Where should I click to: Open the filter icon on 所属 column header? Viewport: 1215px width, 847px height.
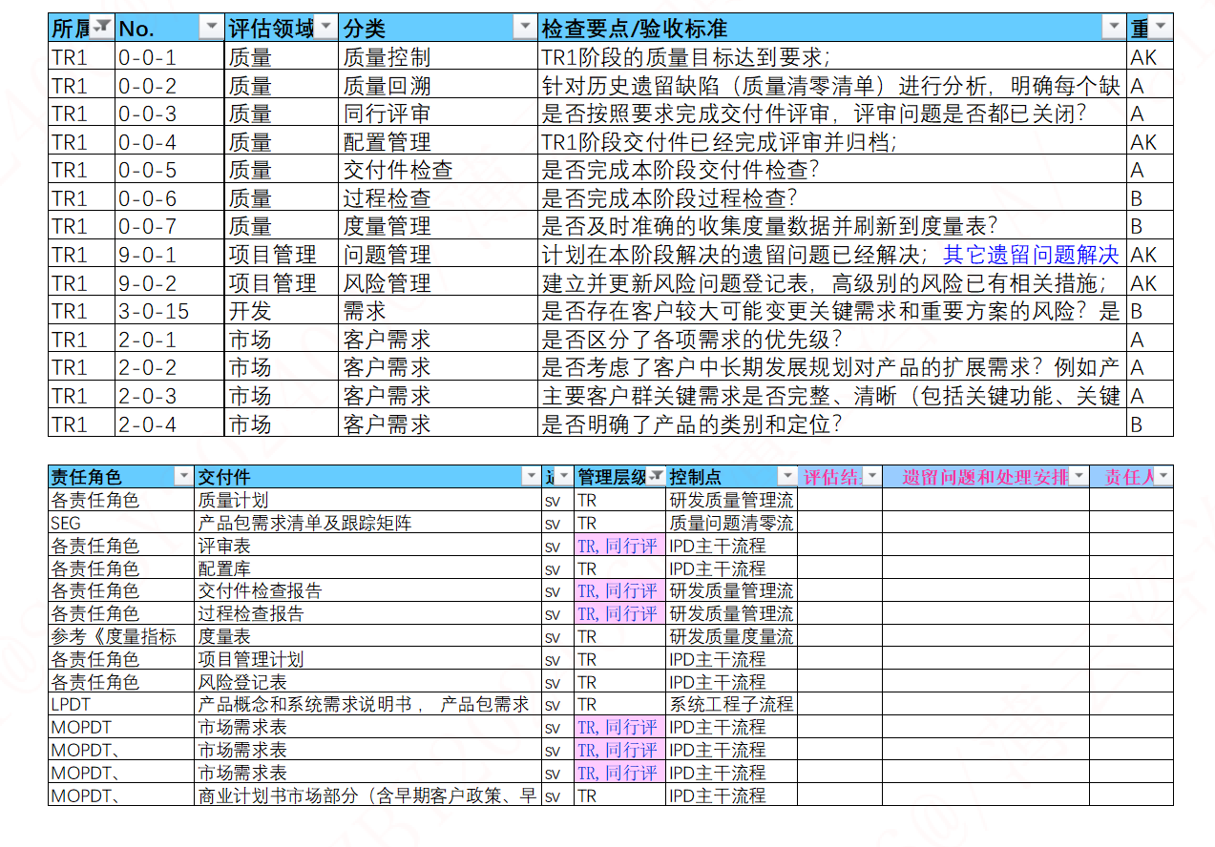pos(102,27)
